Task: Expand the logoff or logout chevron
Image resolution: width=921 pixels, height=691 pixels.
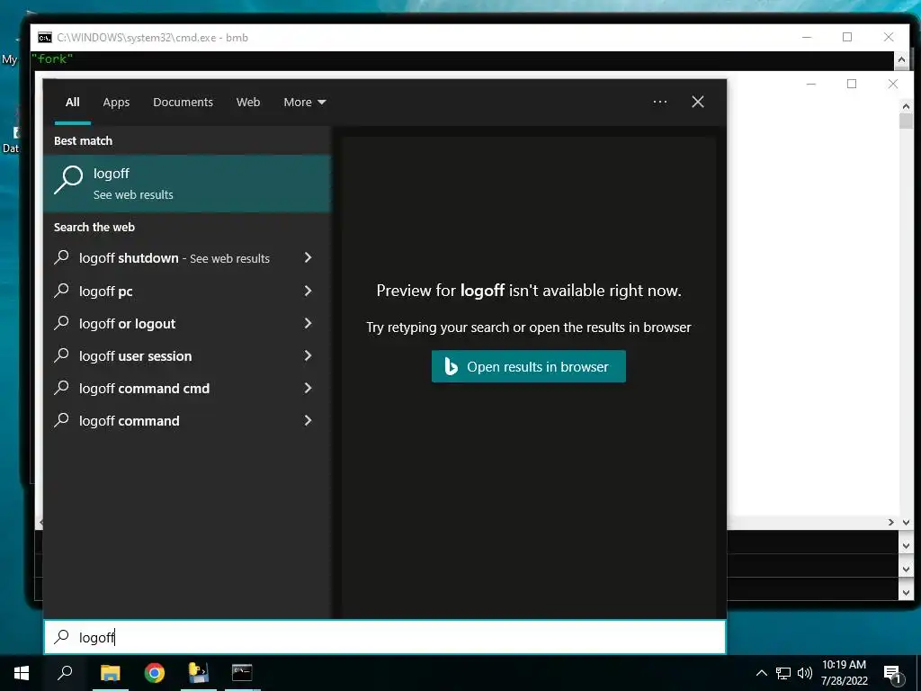Action: (308, 323)
